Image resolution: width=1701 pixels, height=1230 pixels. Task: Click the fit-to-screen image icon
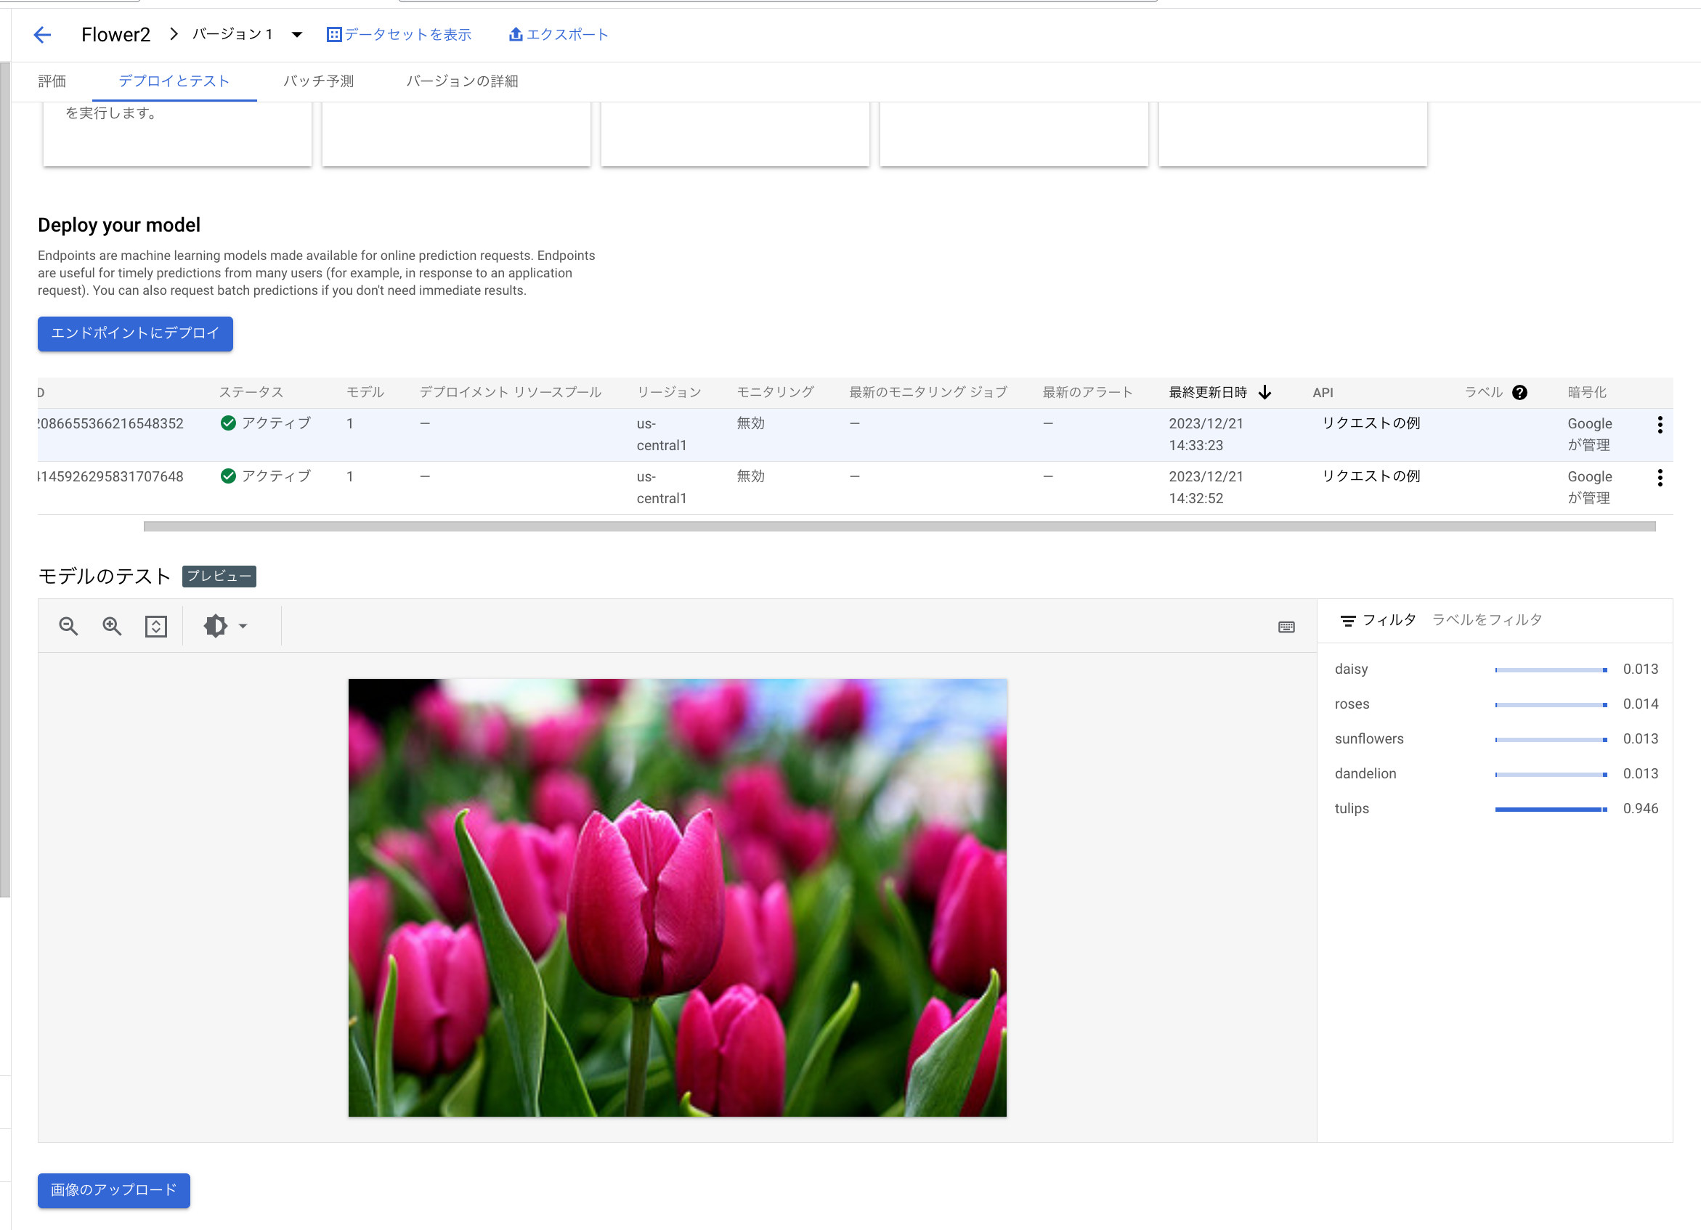click(155, 626)
